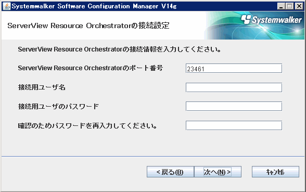Click the 接続用ユーザ名 label
This screenshot has height=192, width=306.
[42, 87]
